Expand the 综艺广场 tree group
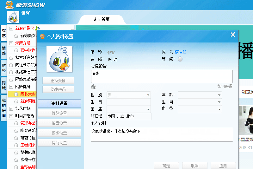The image size is (253, 169). [11, 109]
